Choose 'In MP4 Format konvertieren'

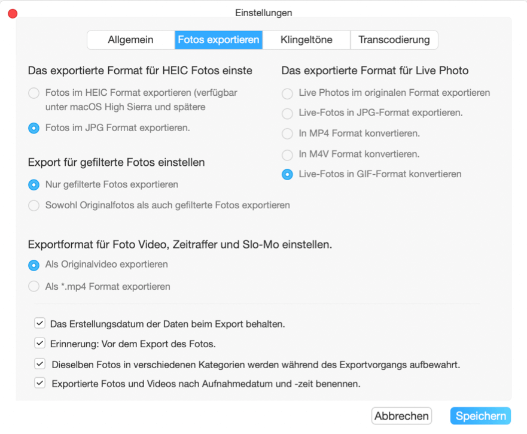click(x=287, y=133)
